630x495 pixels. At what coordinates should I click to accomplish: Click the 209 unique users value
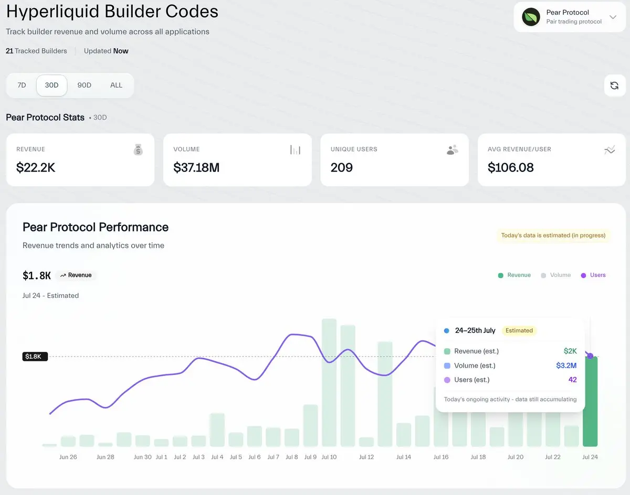point(342,168)
